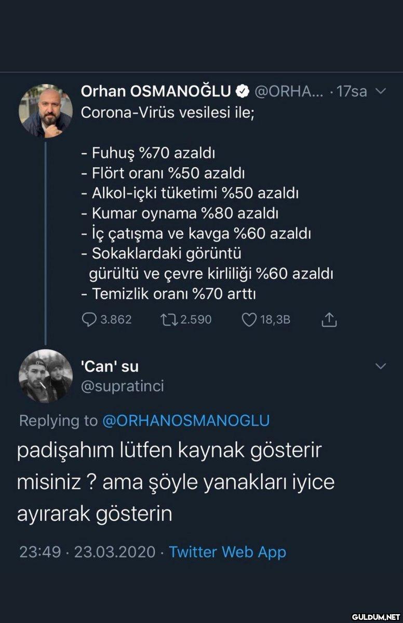Open the 'Can' su profile photo
Image resolution: width=403 pixels, height=623 pixels.
46,376
